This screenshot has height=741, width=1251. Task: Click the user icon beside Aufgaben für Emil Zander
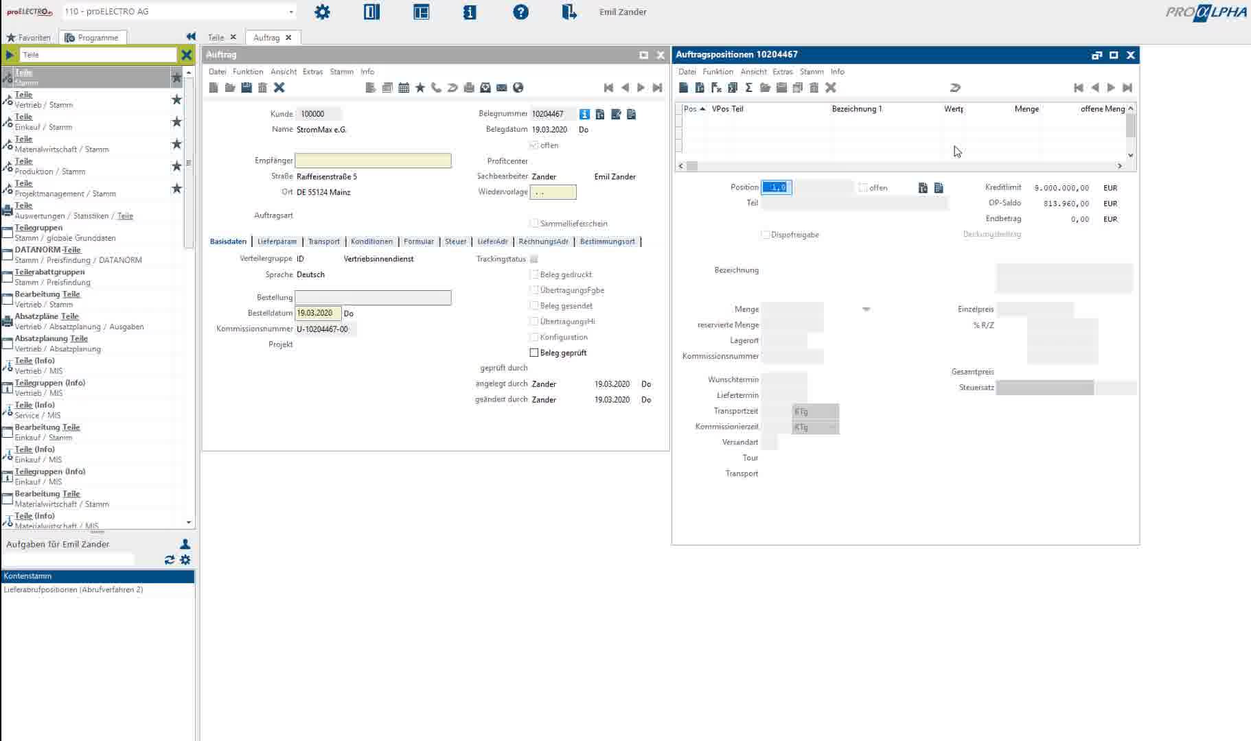185,543
